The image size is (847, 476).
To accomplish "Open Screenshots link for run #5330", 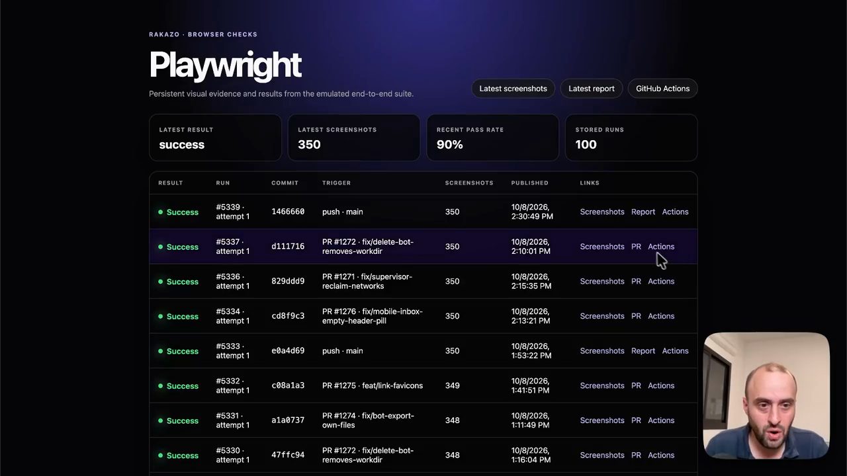I will (x=602, y=455).
